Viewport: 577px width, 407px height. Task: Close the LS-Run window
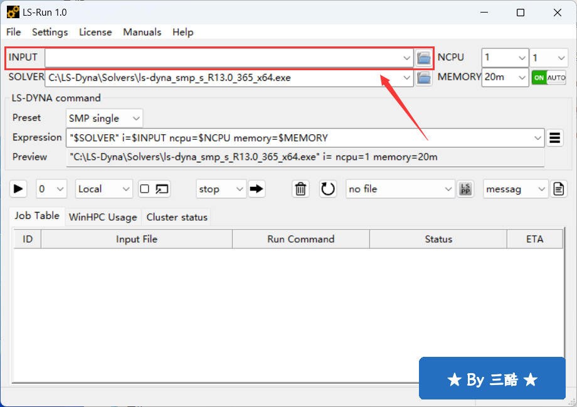point(557,13)
